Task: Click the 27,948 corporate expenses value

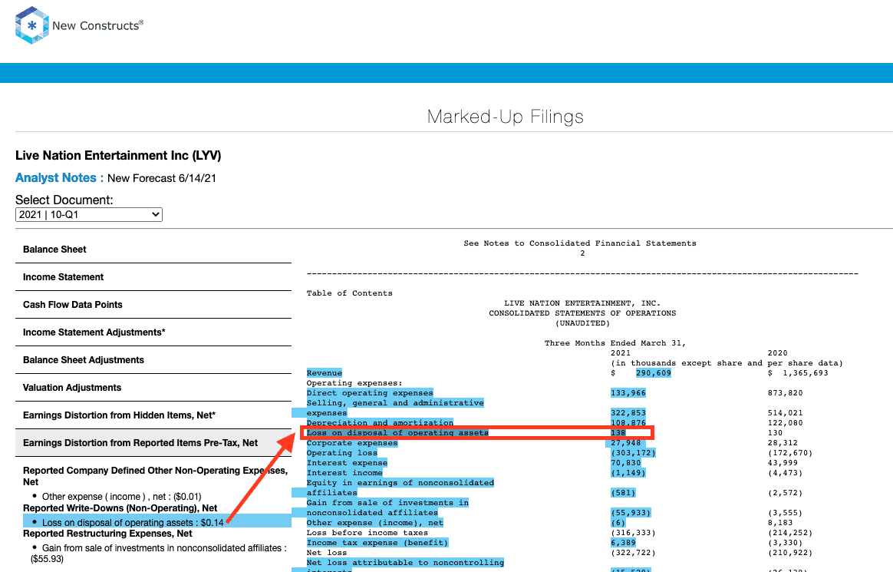Action: [625, 443]
